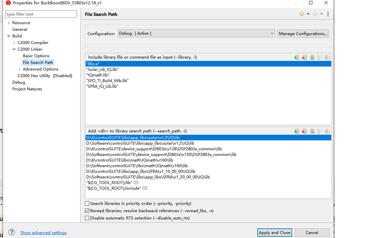Viewport: 382px width, 238px height.
Task: Select D:\ti\controlSUITE solar v1.2 IQ lib path
Action: coord(208,138)
